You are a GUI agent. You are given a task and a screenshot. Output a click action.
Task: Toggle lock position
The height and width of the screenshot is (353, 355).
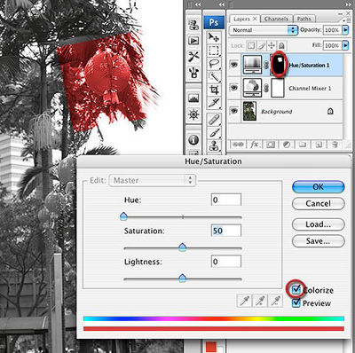coord(272,45)
